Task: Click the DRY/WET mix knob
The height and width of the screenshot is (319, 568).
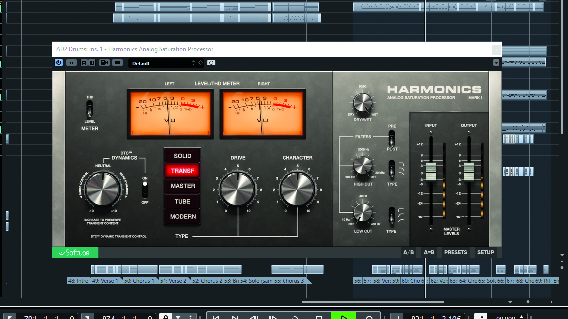Action: coord(362,102)
